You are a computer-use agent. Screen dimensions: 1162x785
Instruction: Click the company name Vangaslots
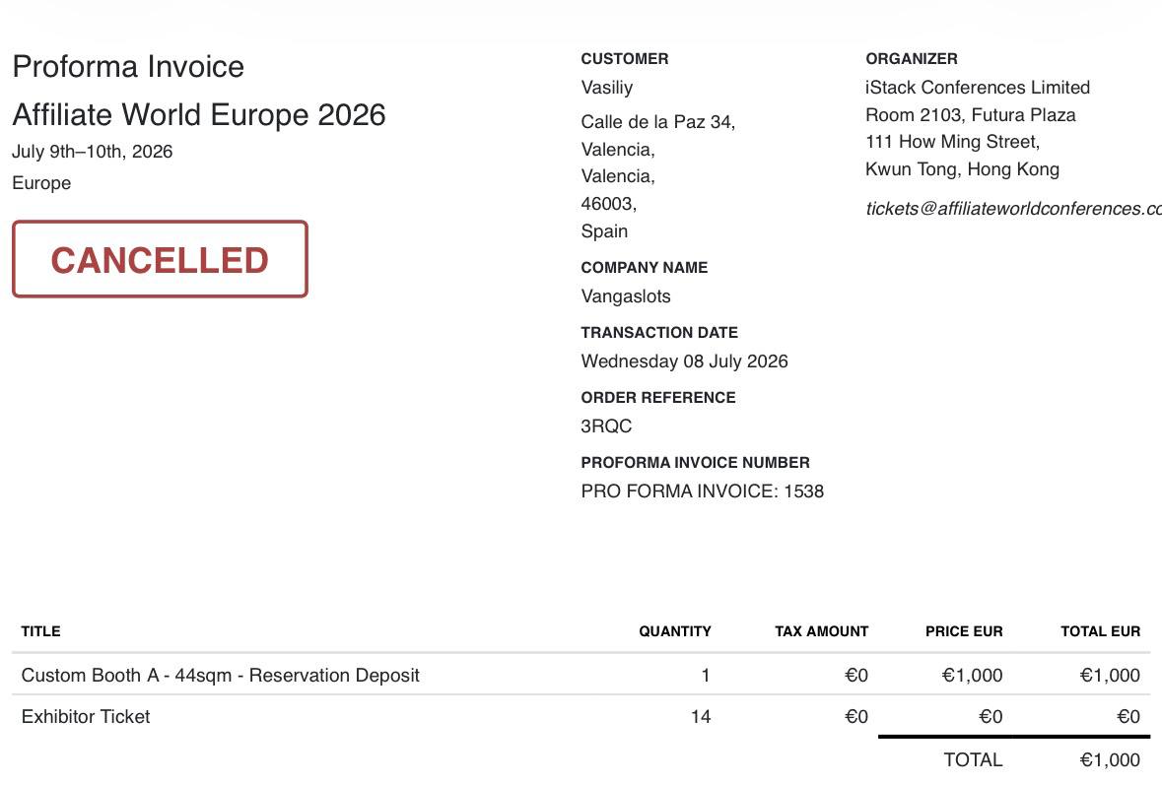tap(626, 296)
